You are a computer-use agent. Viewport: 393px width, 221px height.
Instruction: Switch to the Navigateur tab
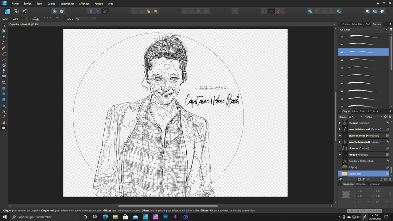[x=374, y=184]
